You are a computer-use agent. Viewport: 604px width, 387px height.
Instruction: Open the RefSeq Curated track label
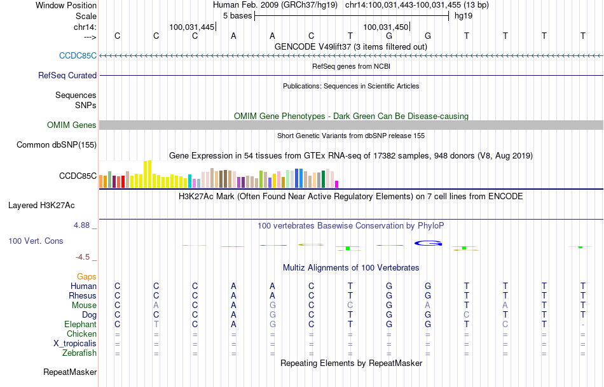point(67,76)
